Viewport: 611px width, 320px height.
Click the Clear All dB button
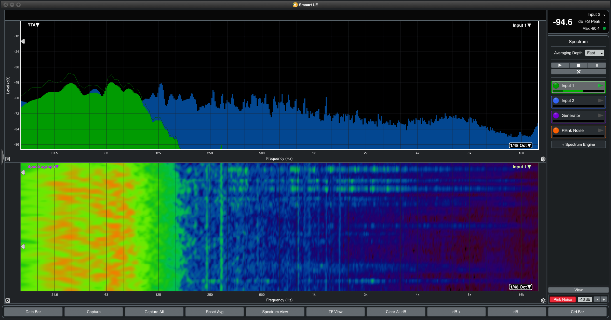point(396,312)
